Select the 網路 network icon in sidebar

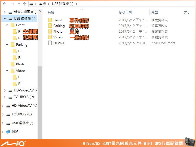[x=15, y=132]
